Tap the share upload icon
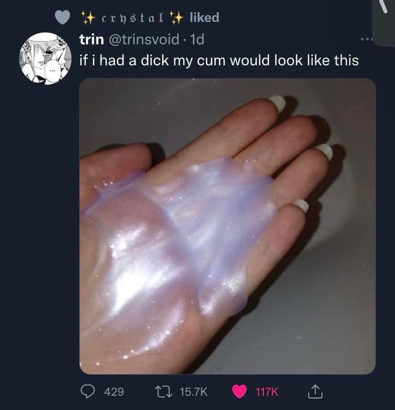 (315, 391)
